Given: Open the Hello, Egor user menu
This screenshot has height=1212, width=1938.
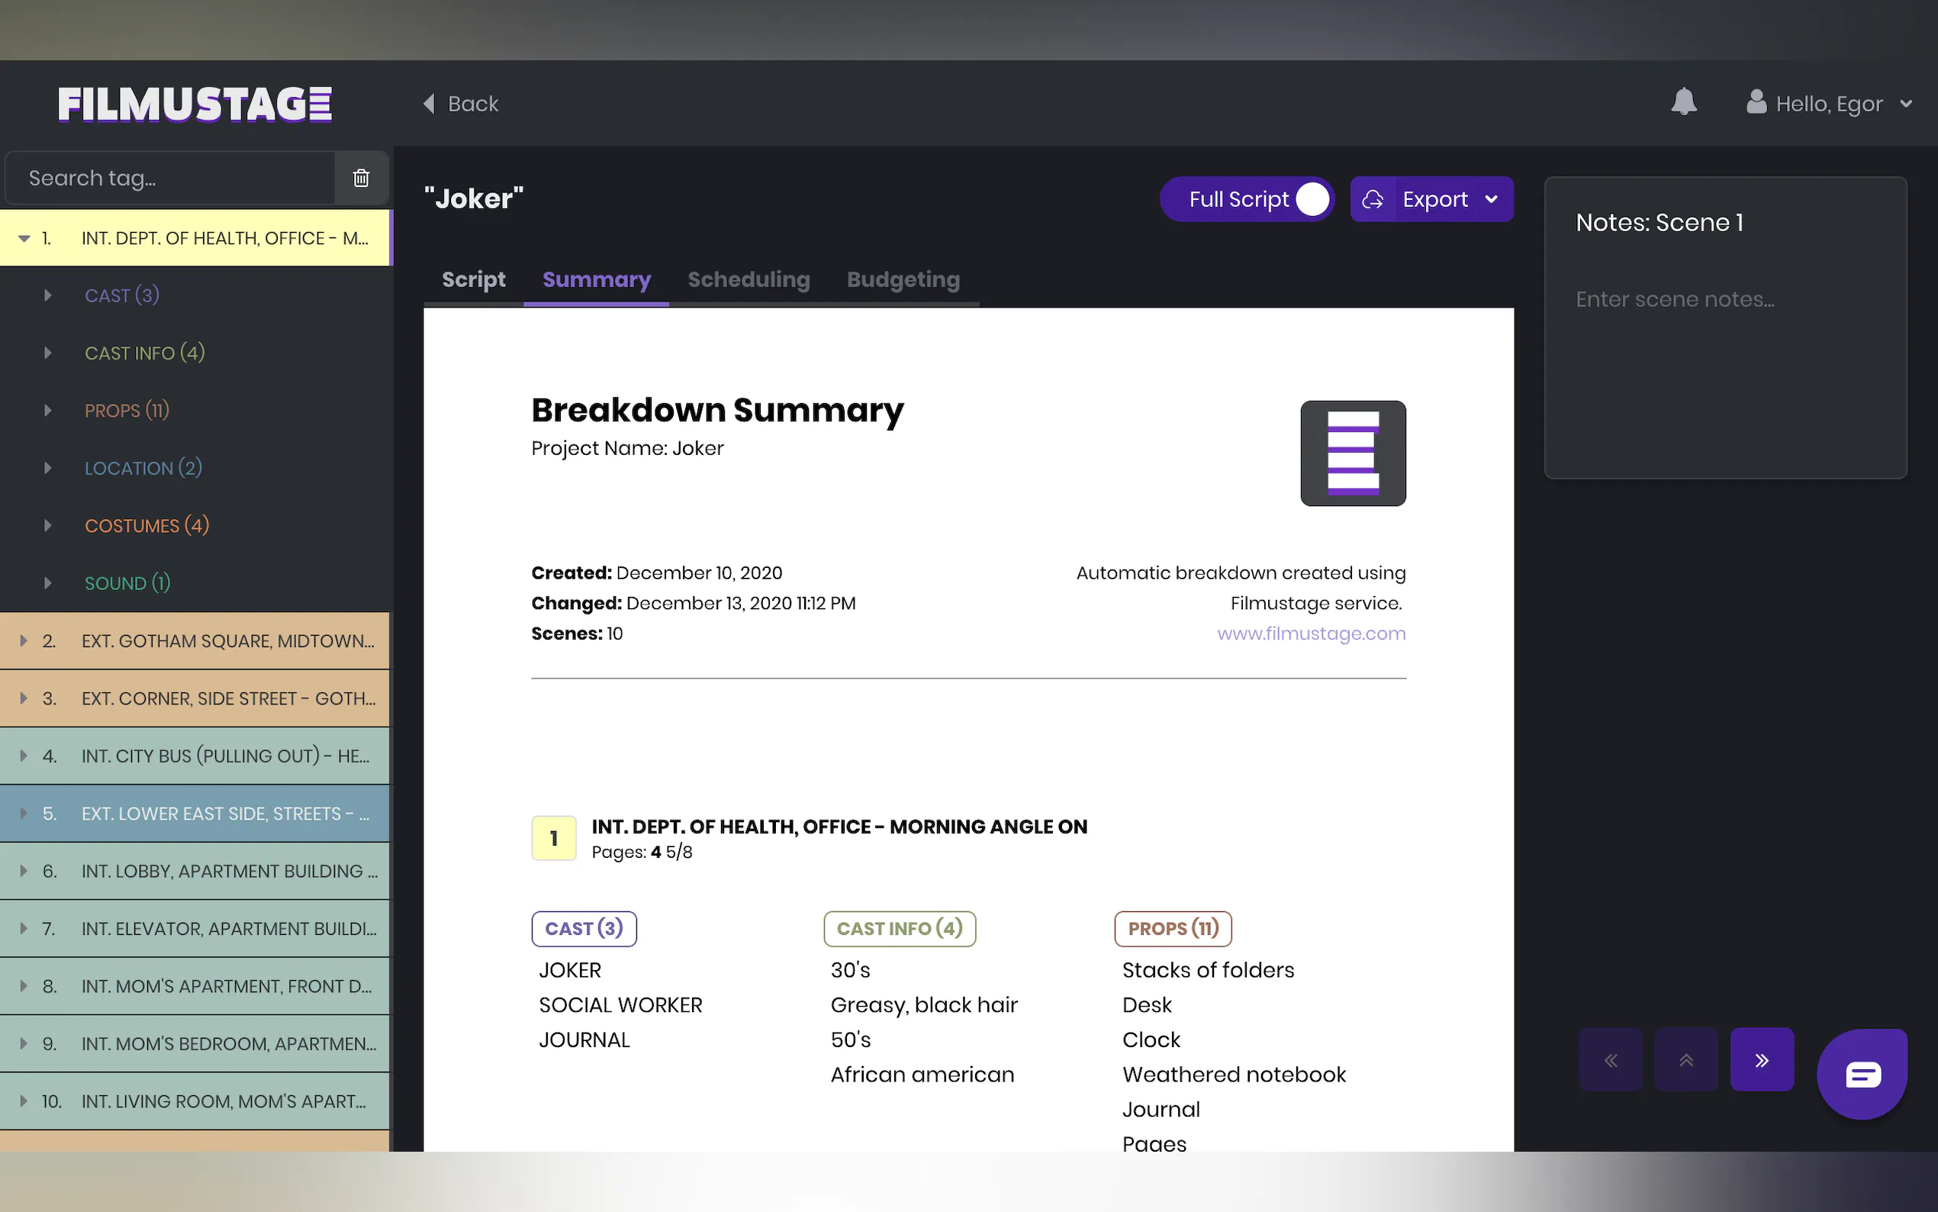Looking at the screenshot, I should [x=1829, y=105].
